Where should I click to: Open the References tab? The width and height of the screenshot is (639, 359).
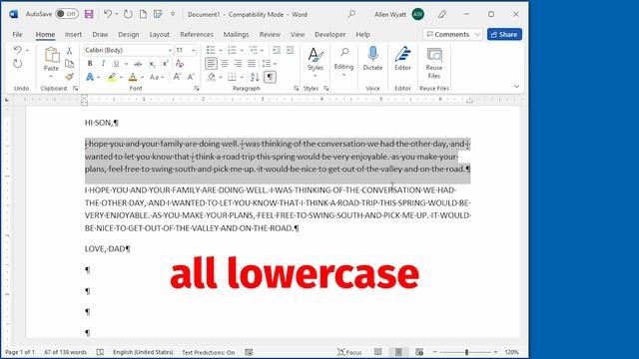(197, 35)
